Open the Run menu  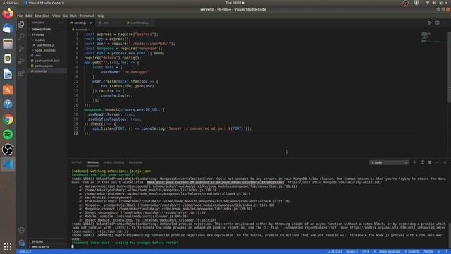pos(73,16)
